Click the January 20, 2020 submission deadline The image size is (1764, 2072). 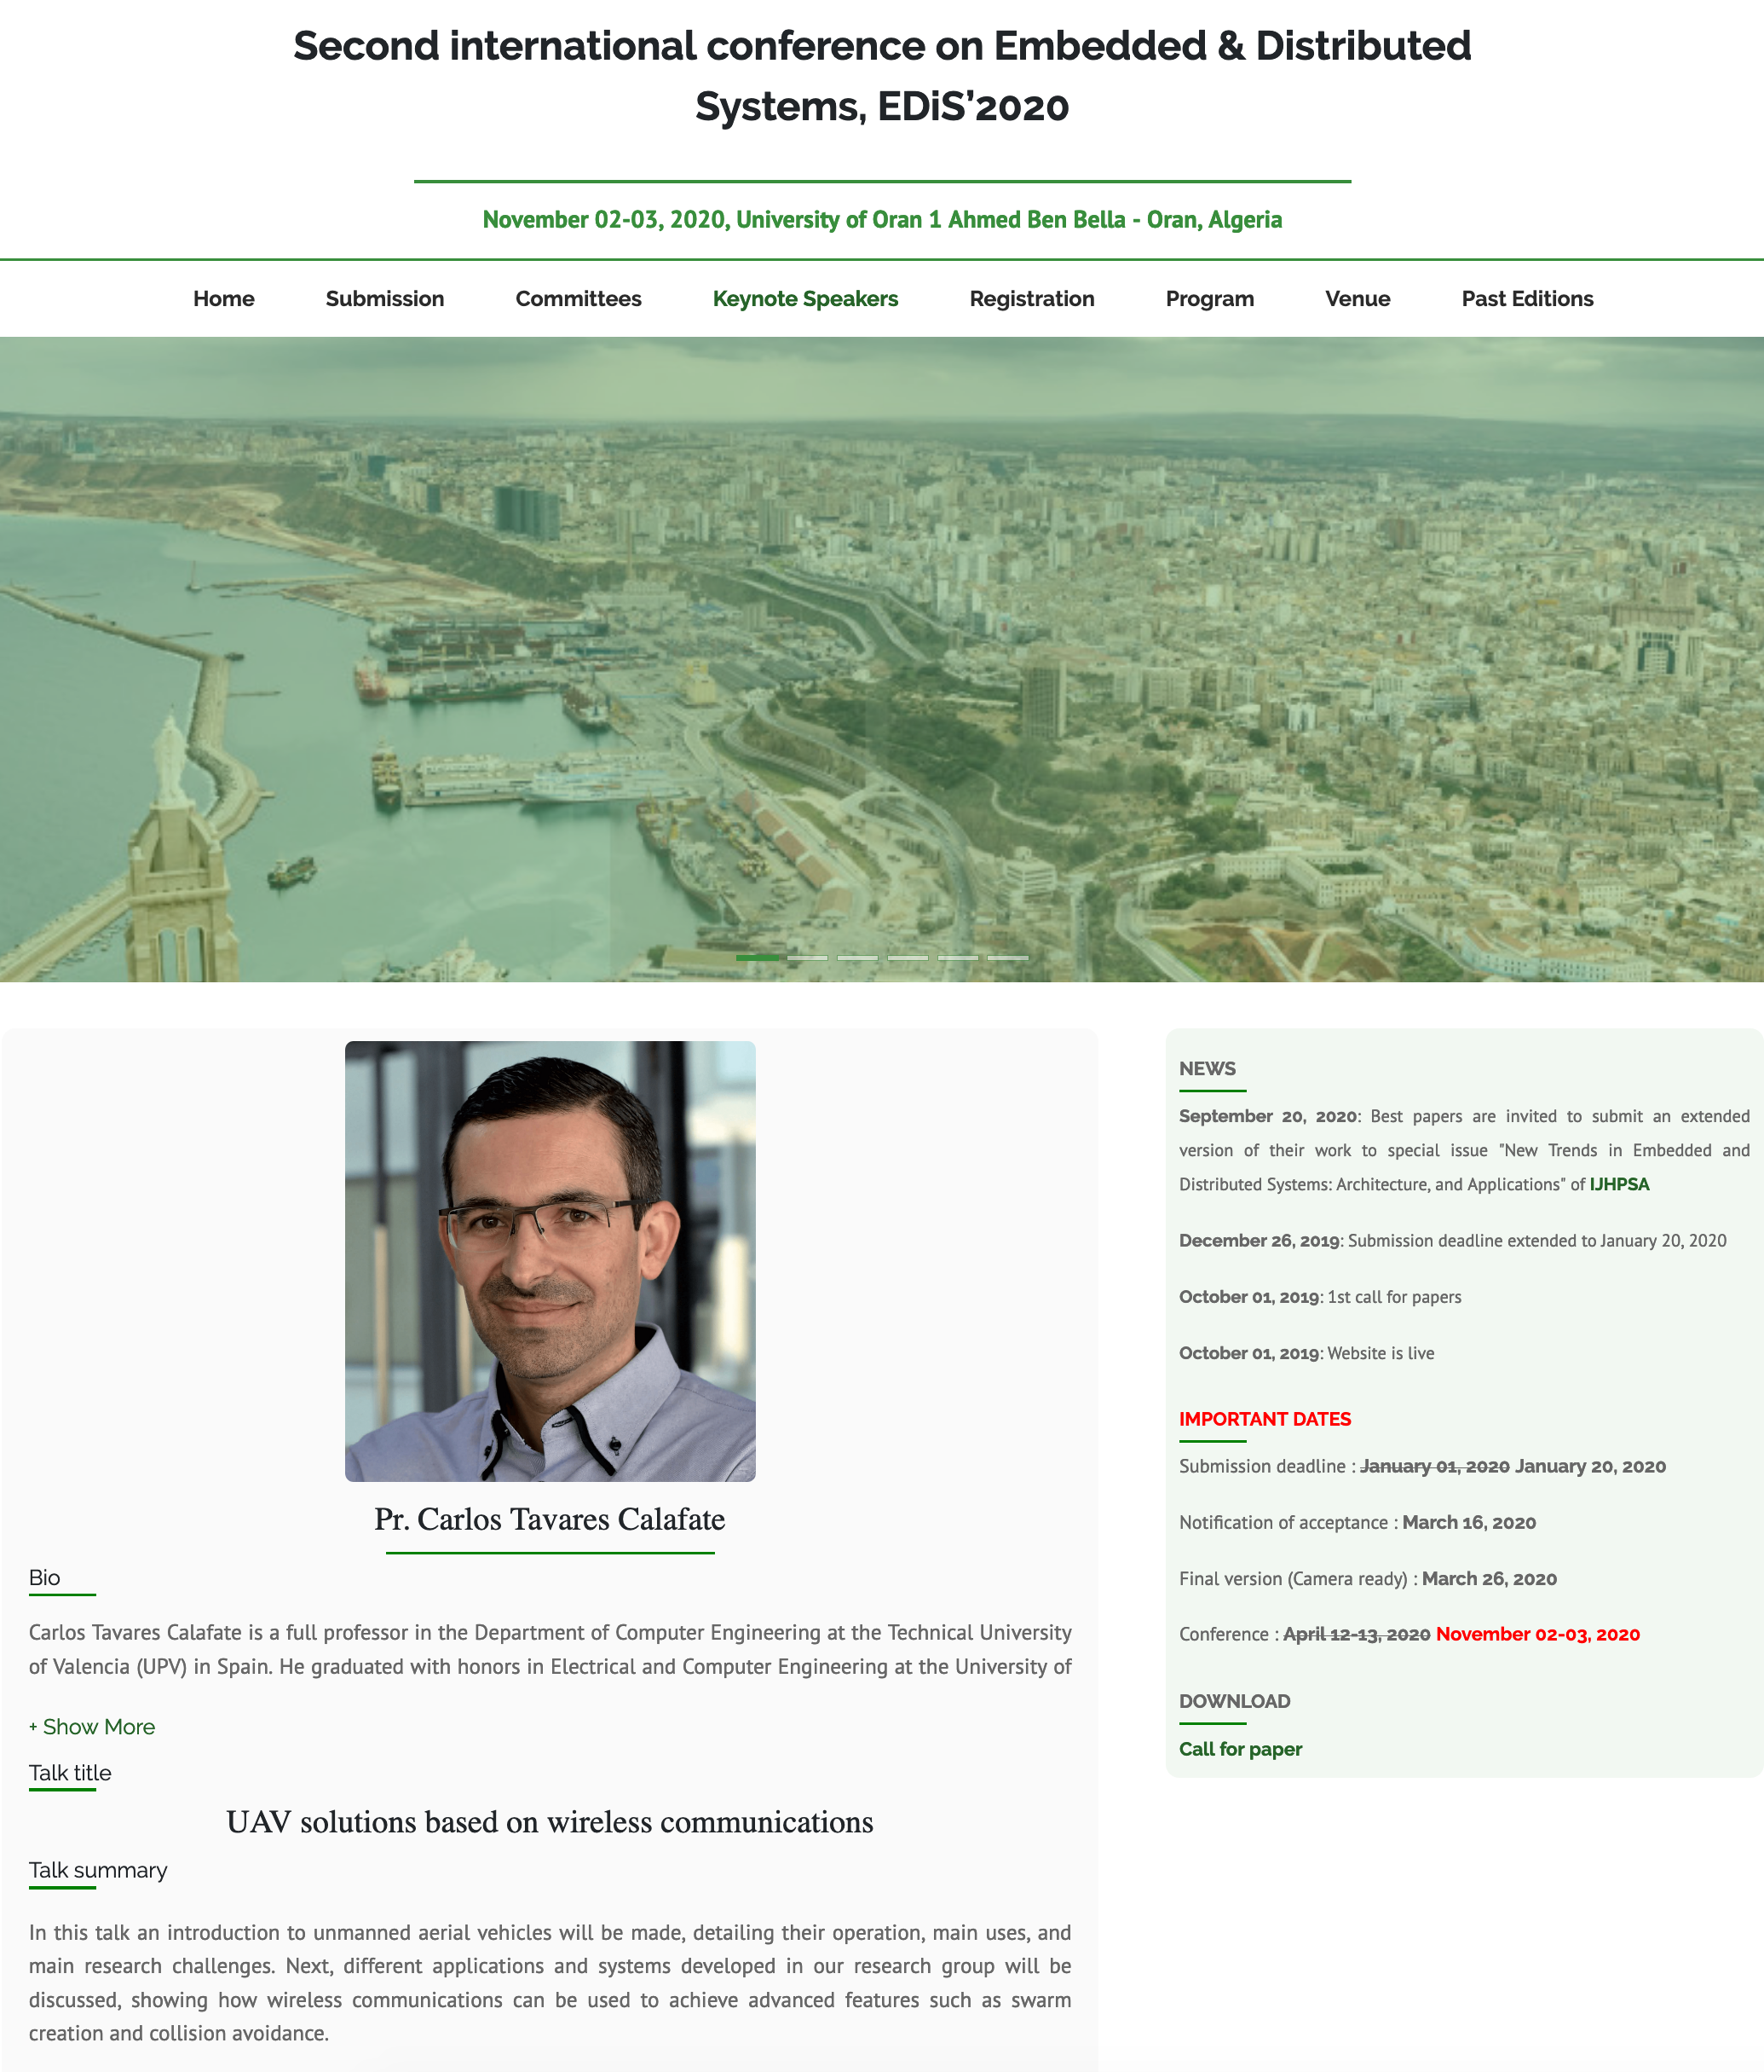pyautogui.click(x=1590, y=1466)
